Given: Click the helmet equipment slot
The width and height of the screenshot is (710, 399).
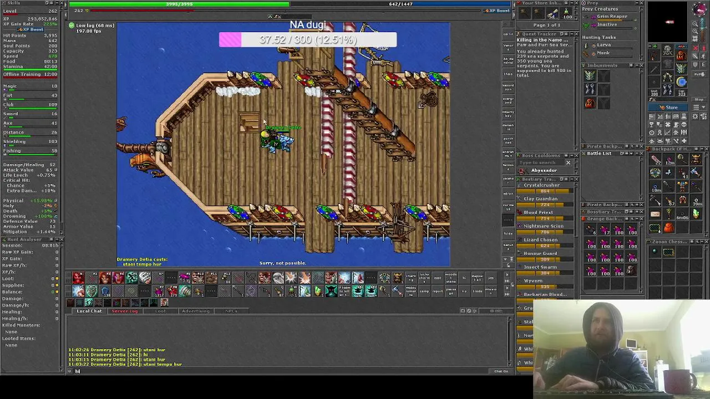Looking at the screenshot, I should click(x=668, y=50).
